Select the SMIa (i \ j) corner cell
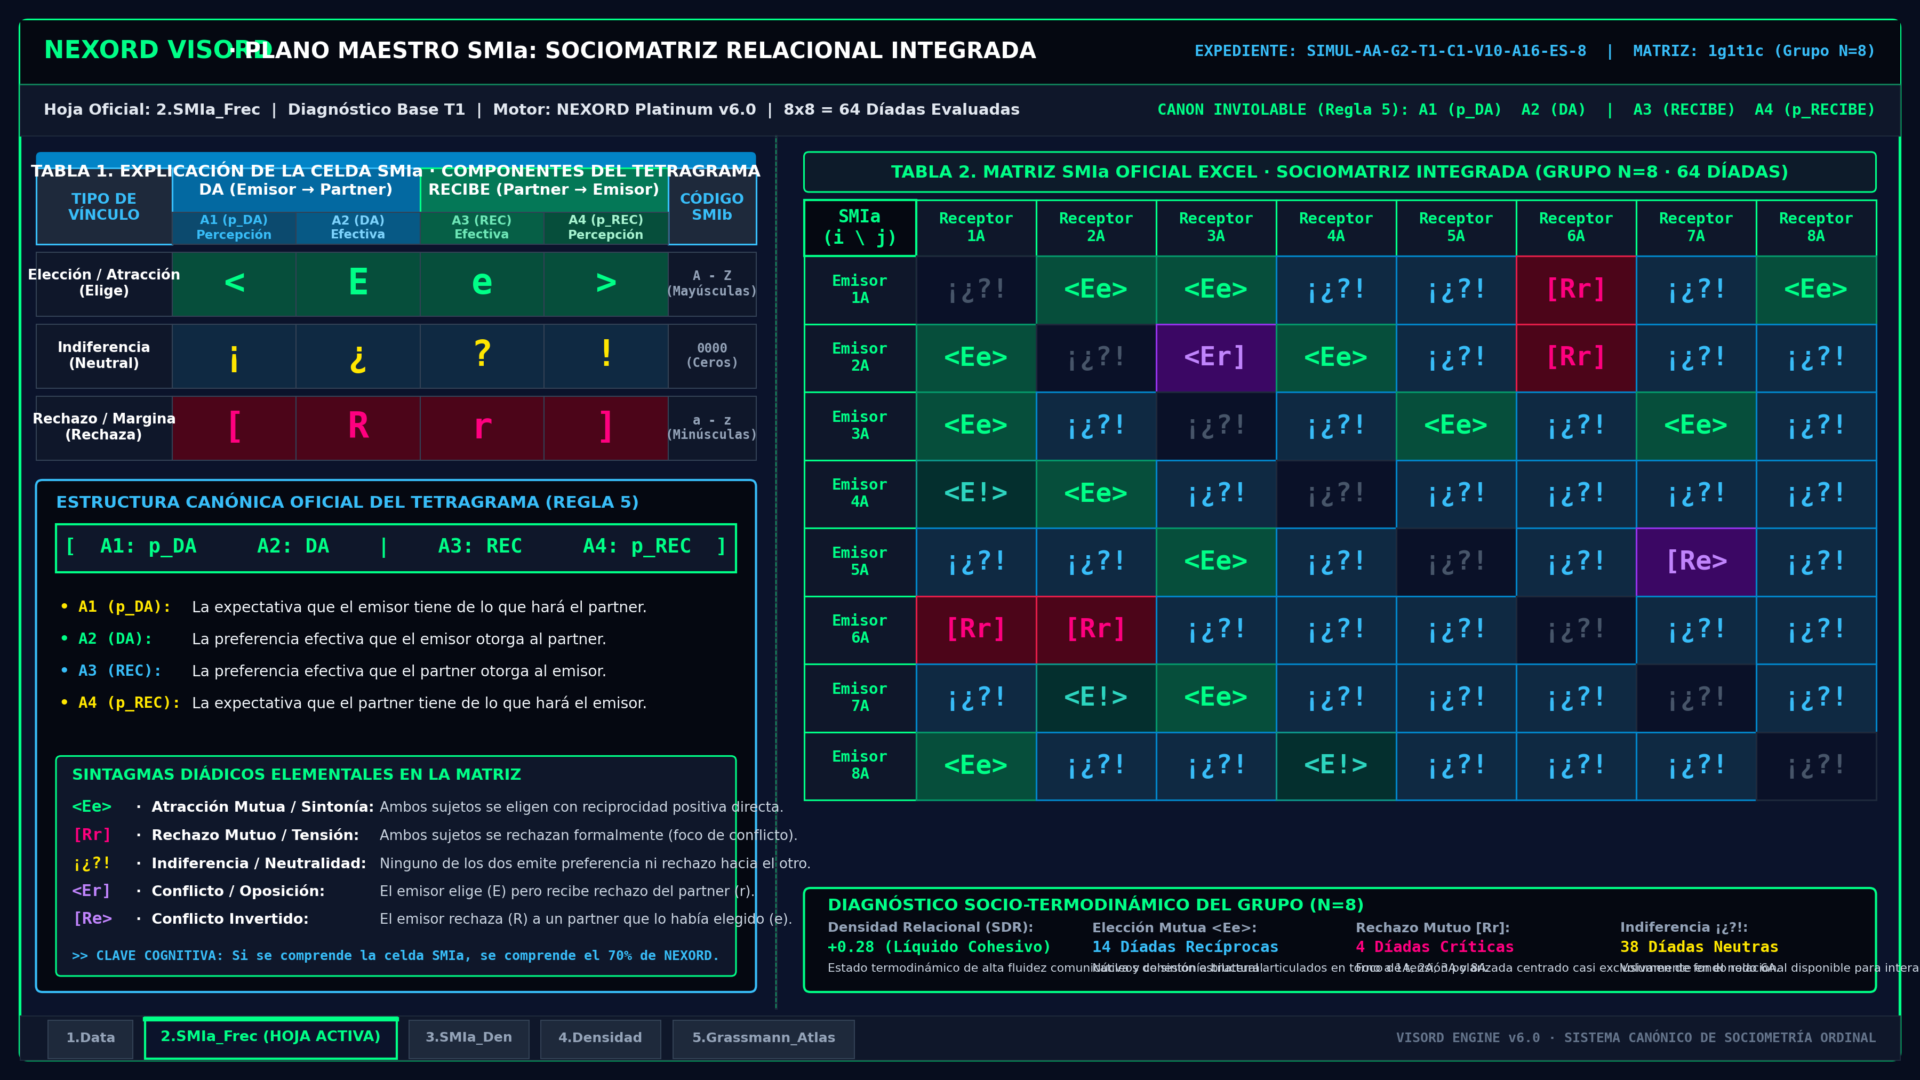Image resolution: width=1920 pixels, height=1080 pixels. point(859,227)
